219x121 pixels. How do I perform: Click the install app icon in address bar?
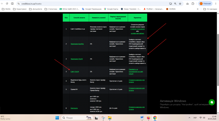click(171, 4)
